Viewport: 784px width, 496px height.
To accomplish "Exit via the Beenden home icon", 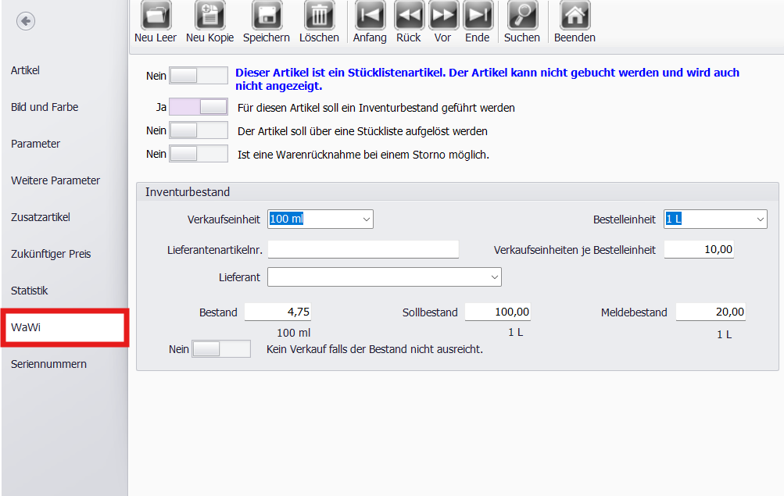I will coord(575,16).
